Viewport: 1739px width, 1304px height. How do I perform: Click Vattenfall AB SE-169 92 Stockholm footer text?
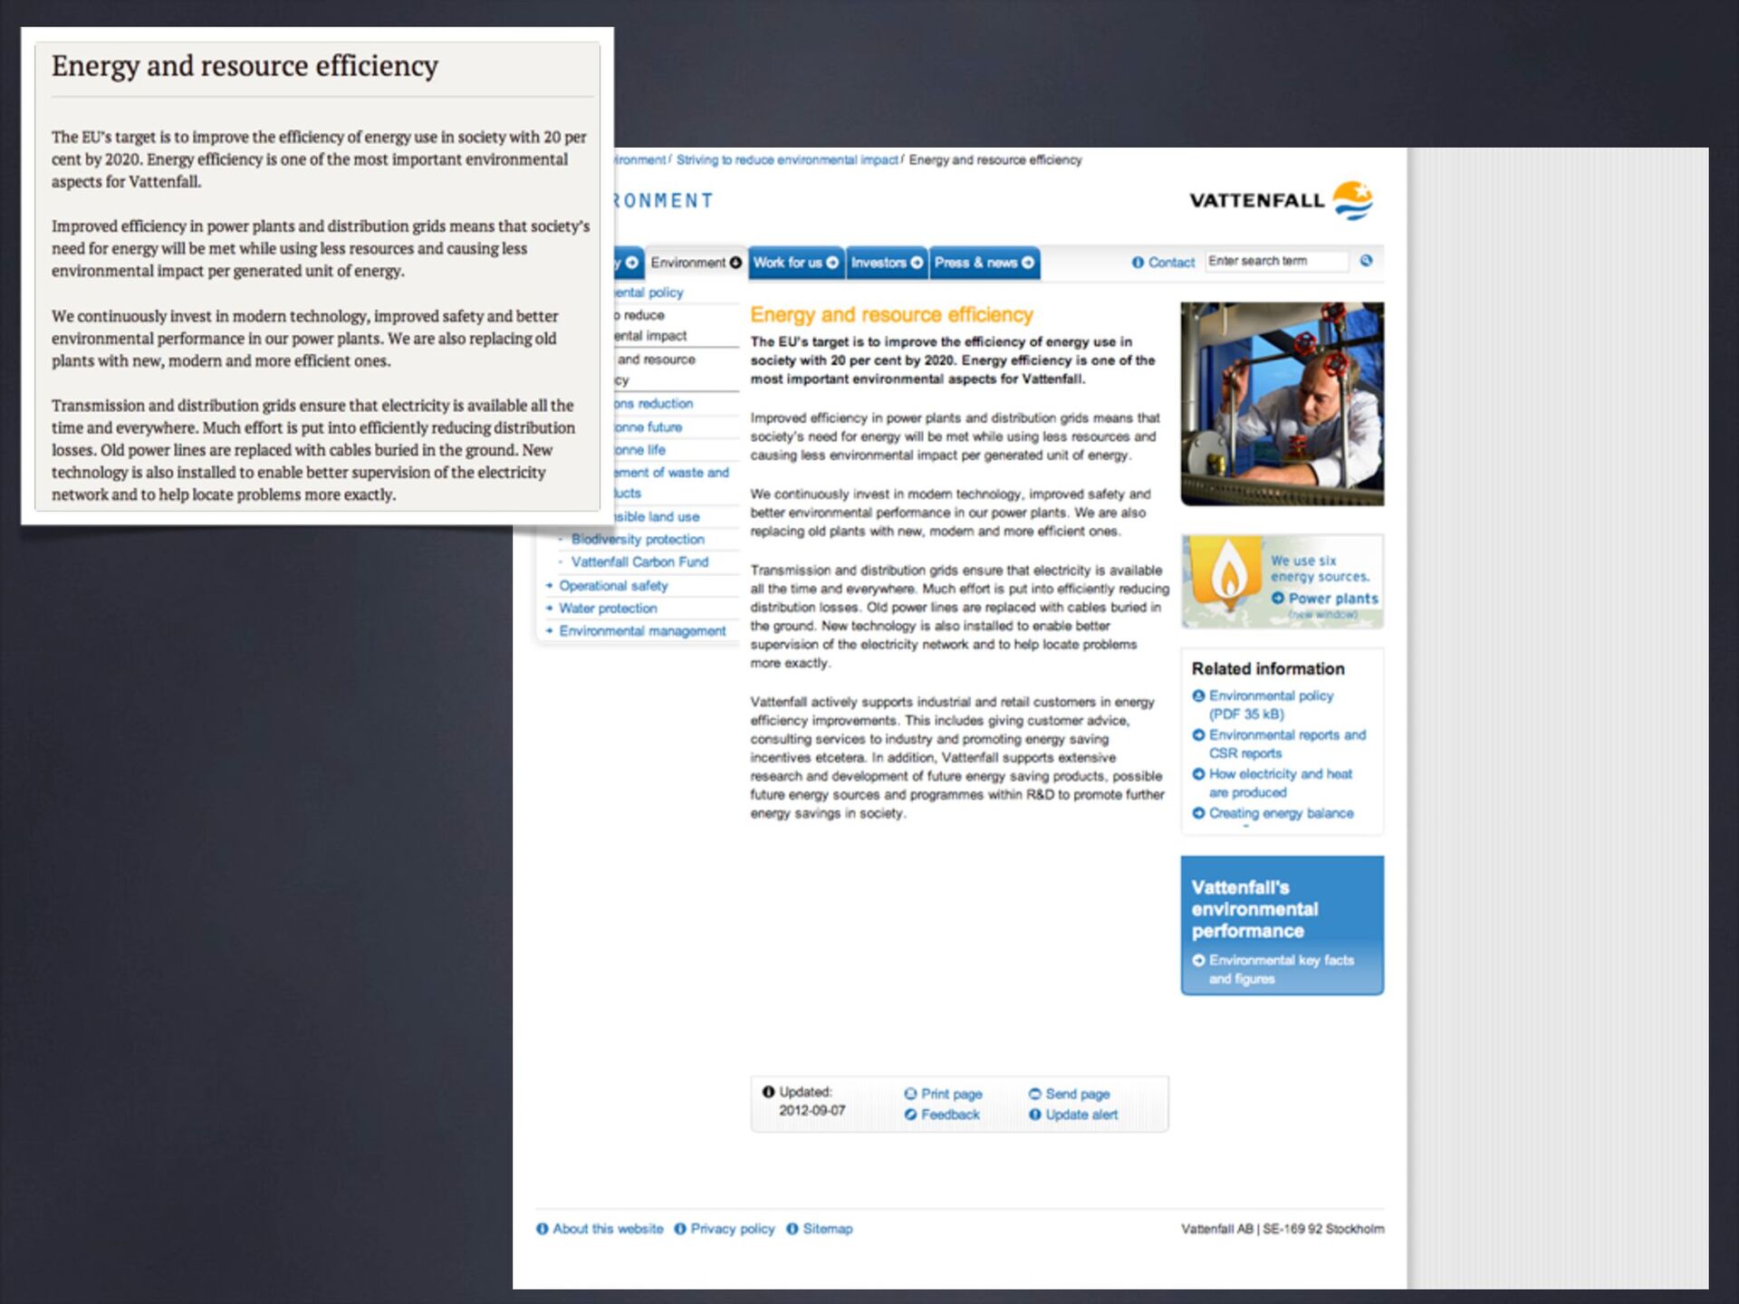click(x=1283, y=1229)
